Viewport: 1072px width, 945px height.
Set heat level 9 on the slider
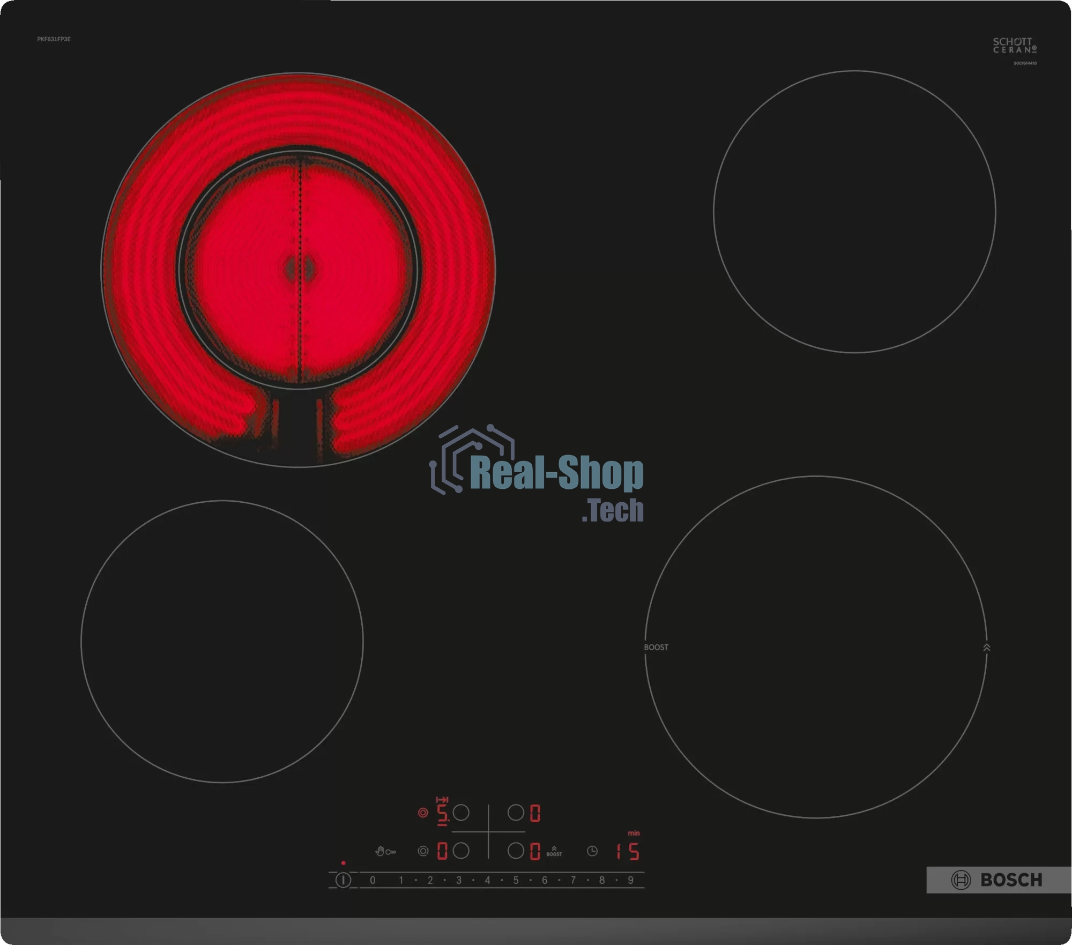(631, 880)
